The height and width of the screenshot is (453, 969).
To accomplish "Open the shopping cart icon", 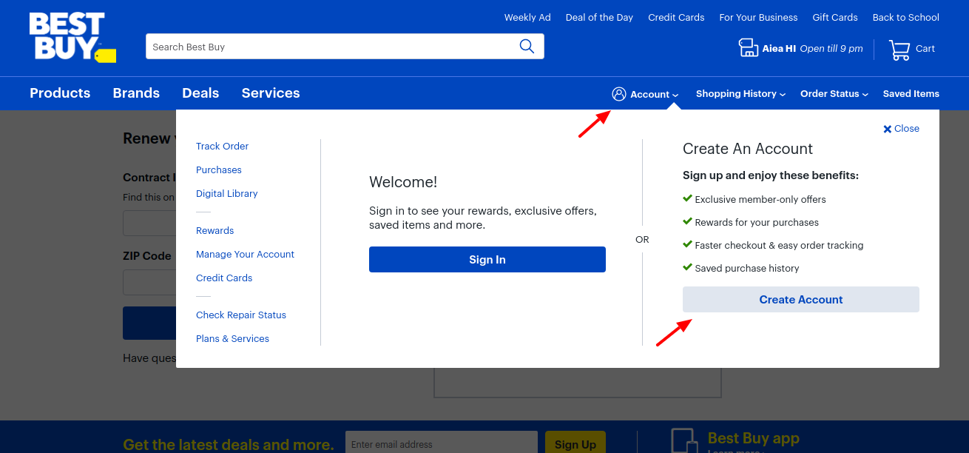I will [x=899, y=50].
